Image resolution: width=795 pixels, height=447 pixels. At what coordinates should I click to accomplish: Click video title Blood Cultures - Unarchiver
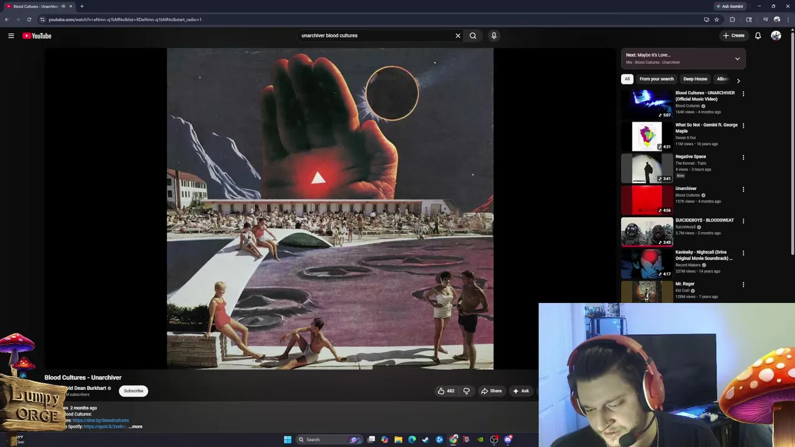pos(83,377)
